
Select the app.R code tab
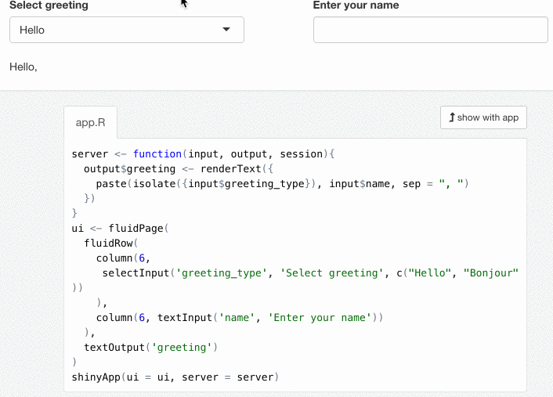(x=90, y=122)
